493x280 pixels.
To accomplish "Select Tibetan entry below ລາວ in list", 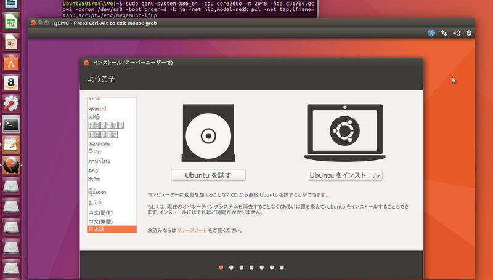I will click(x=94, y=180).
